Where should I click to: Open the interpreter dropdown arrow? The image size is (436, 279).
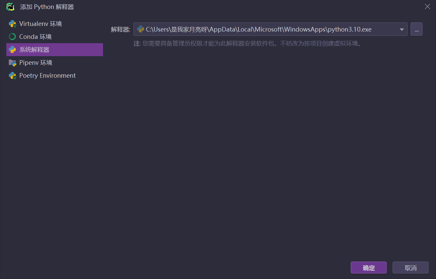point(401,29)
